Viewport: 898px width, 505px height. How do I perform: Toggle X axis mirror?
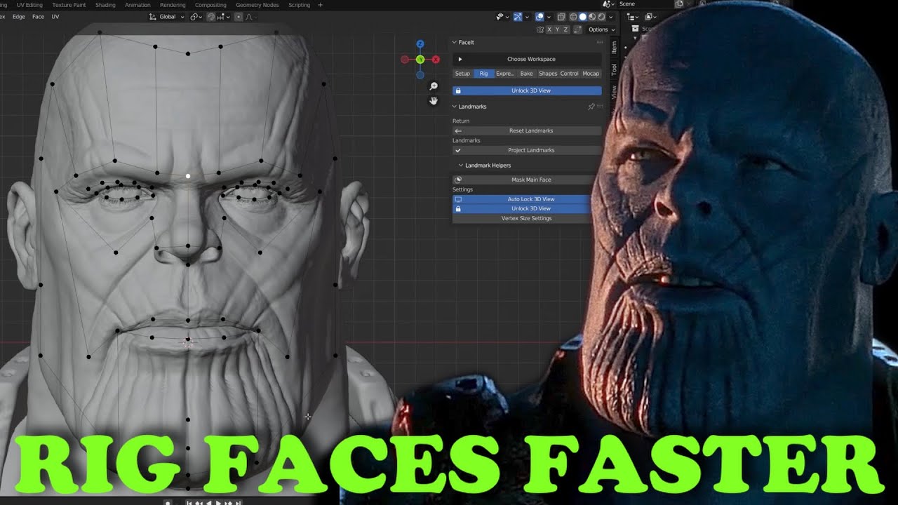(x=549, y=29)
